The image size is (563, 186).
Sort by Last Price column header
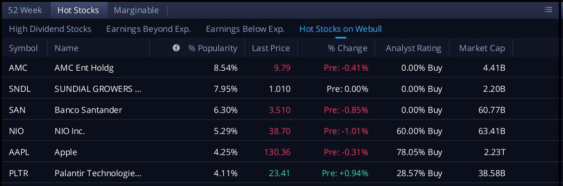coord(271,48)
